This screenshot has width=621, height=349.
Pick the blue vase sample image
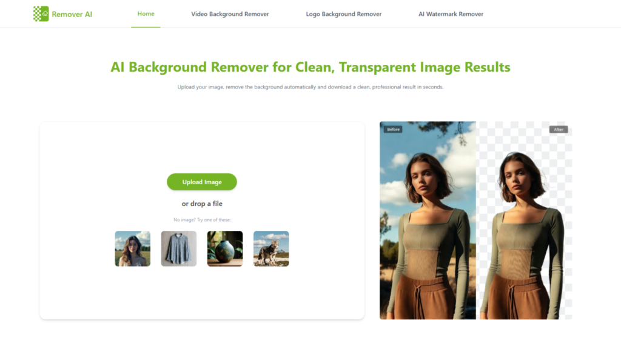(x=225, y=248)
